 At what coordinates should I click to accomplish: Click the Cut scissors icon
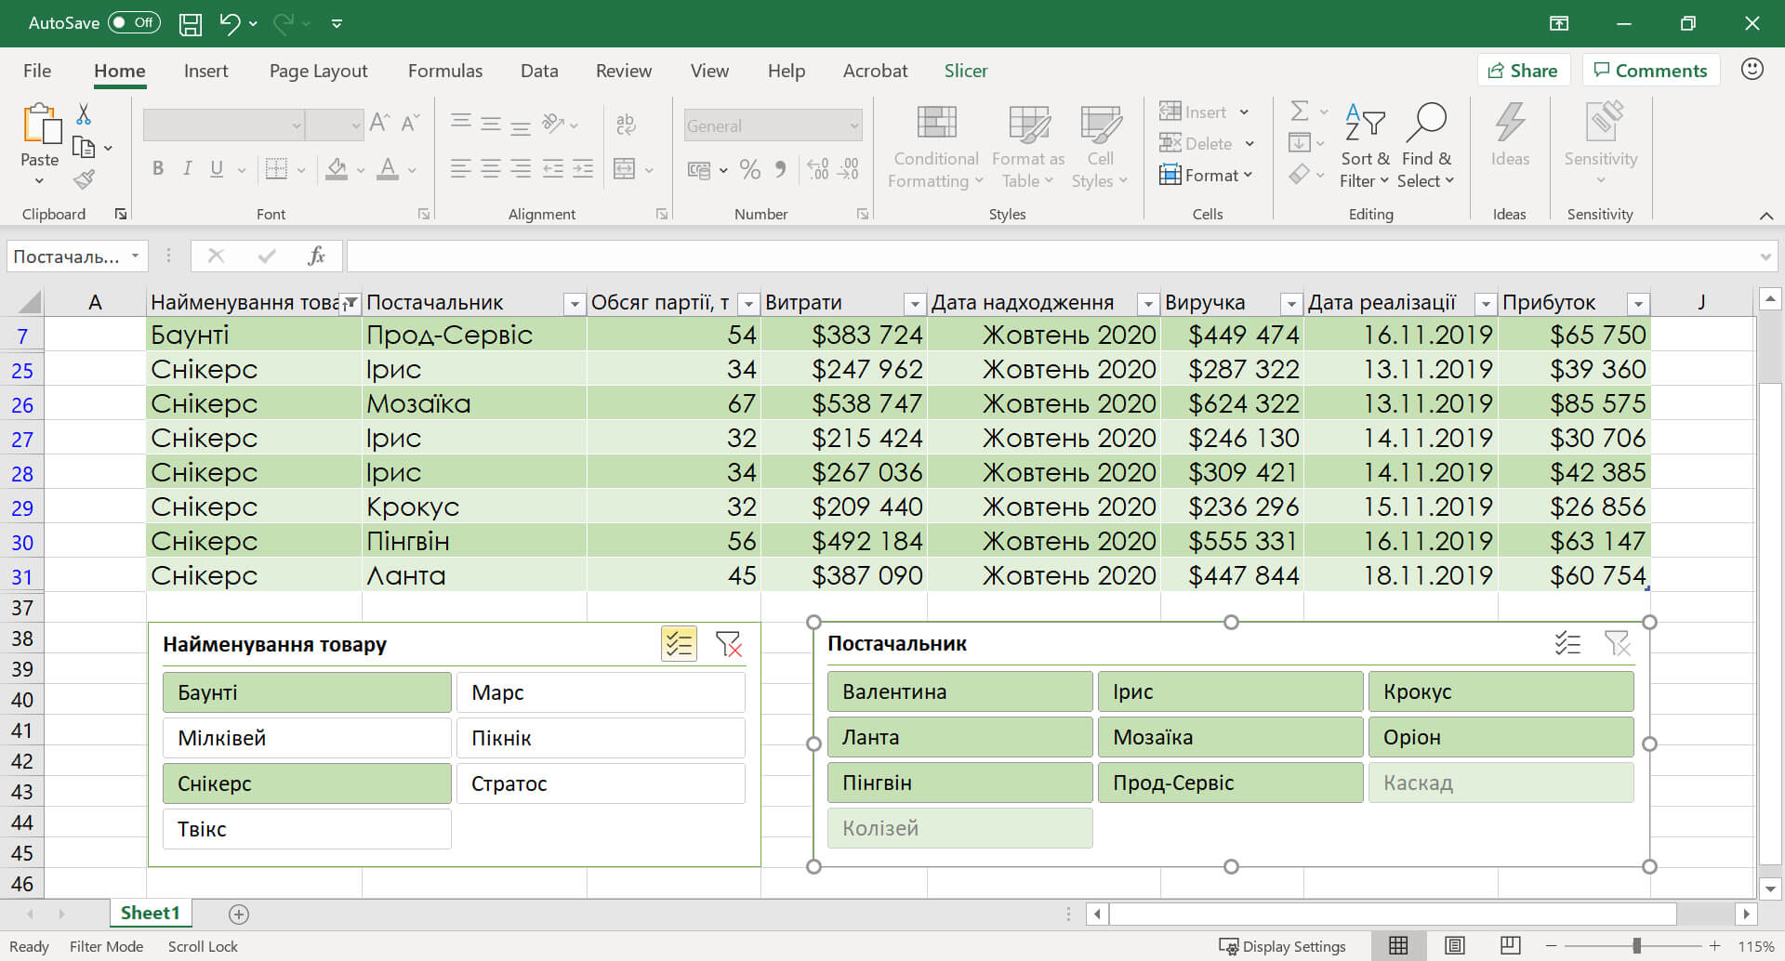[84, 114]
